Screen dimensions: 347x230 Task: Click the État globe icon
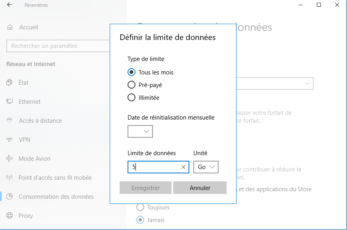coord(10,83)
